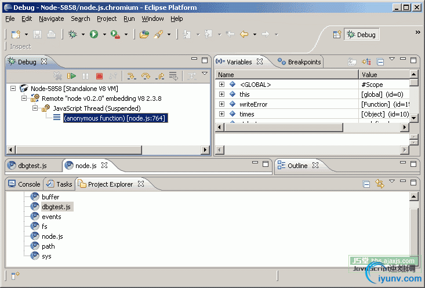
Task: Toggle Use Step Filters icon
Action: point(192,76)
